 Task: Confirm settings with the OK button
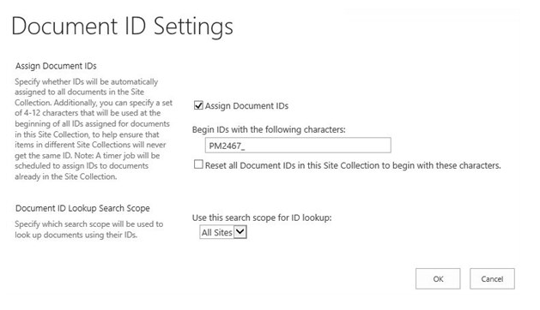point(438,278)
